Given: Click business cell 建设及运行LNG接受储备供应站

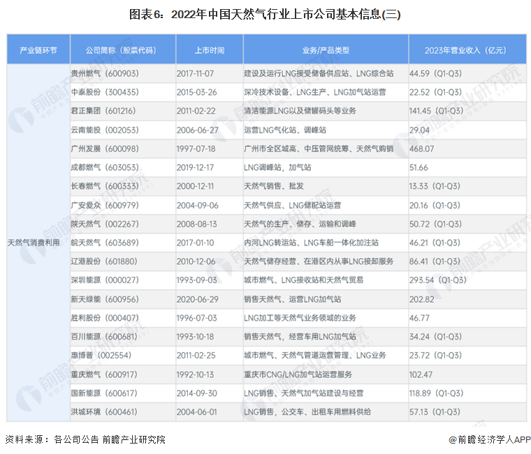Looking at the screenshot, I should (x=319, y=73).
